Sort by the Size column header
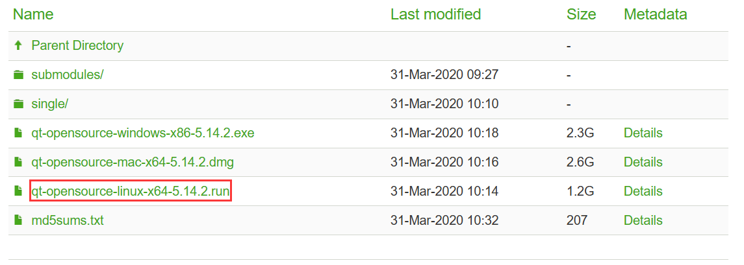Screen dimensions: 744x265 coord(581,14)
